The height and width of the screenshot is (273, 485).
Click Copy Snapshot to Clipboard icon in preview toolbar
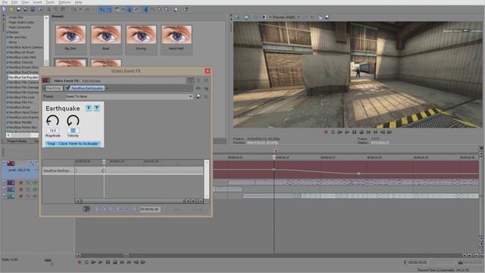(x=320, y=17)
